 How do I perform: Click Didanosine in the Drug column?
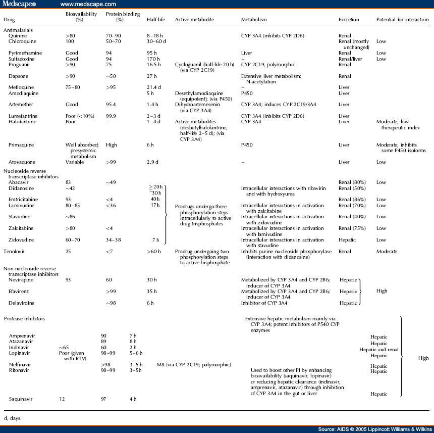pos(21,188)
